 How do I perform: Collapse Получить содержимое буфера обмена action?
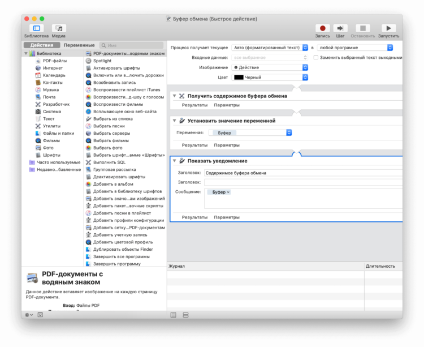point(175,96)
